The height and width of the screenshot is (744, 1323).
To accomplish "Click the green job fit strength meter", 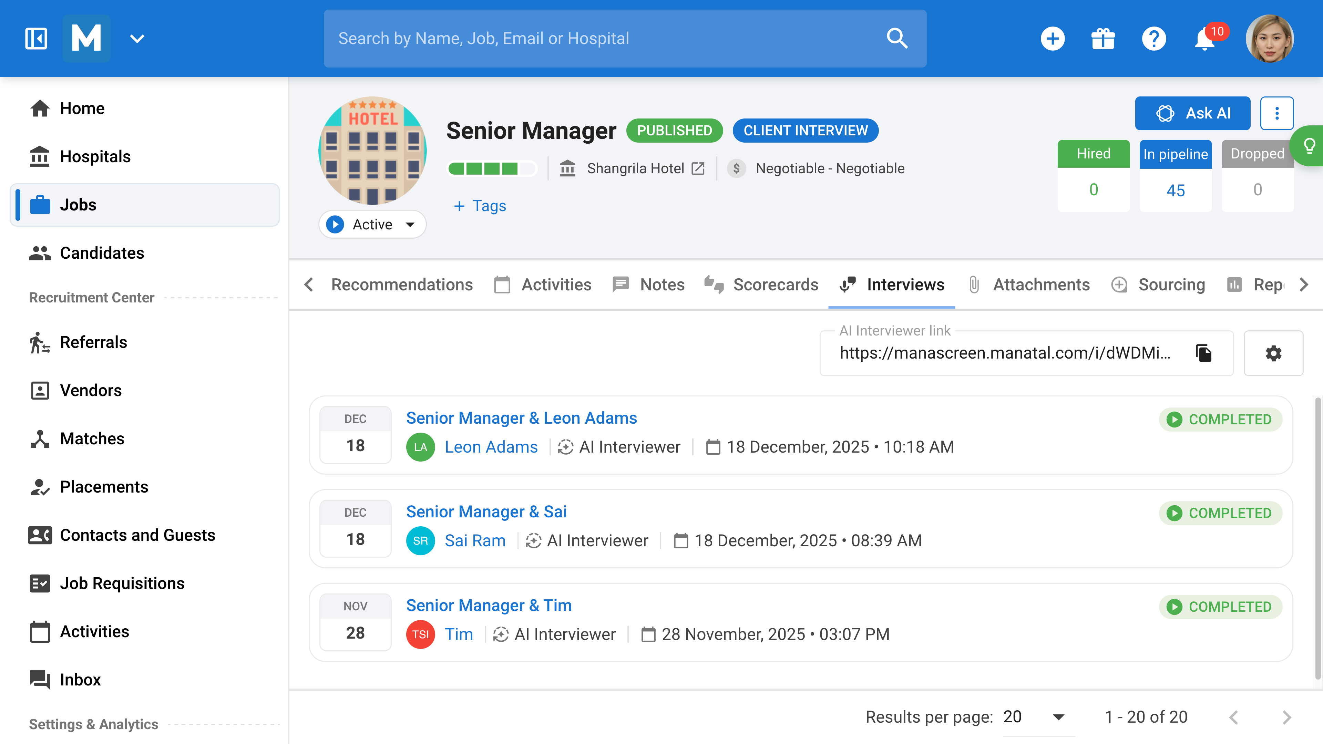I will point(492,168).
